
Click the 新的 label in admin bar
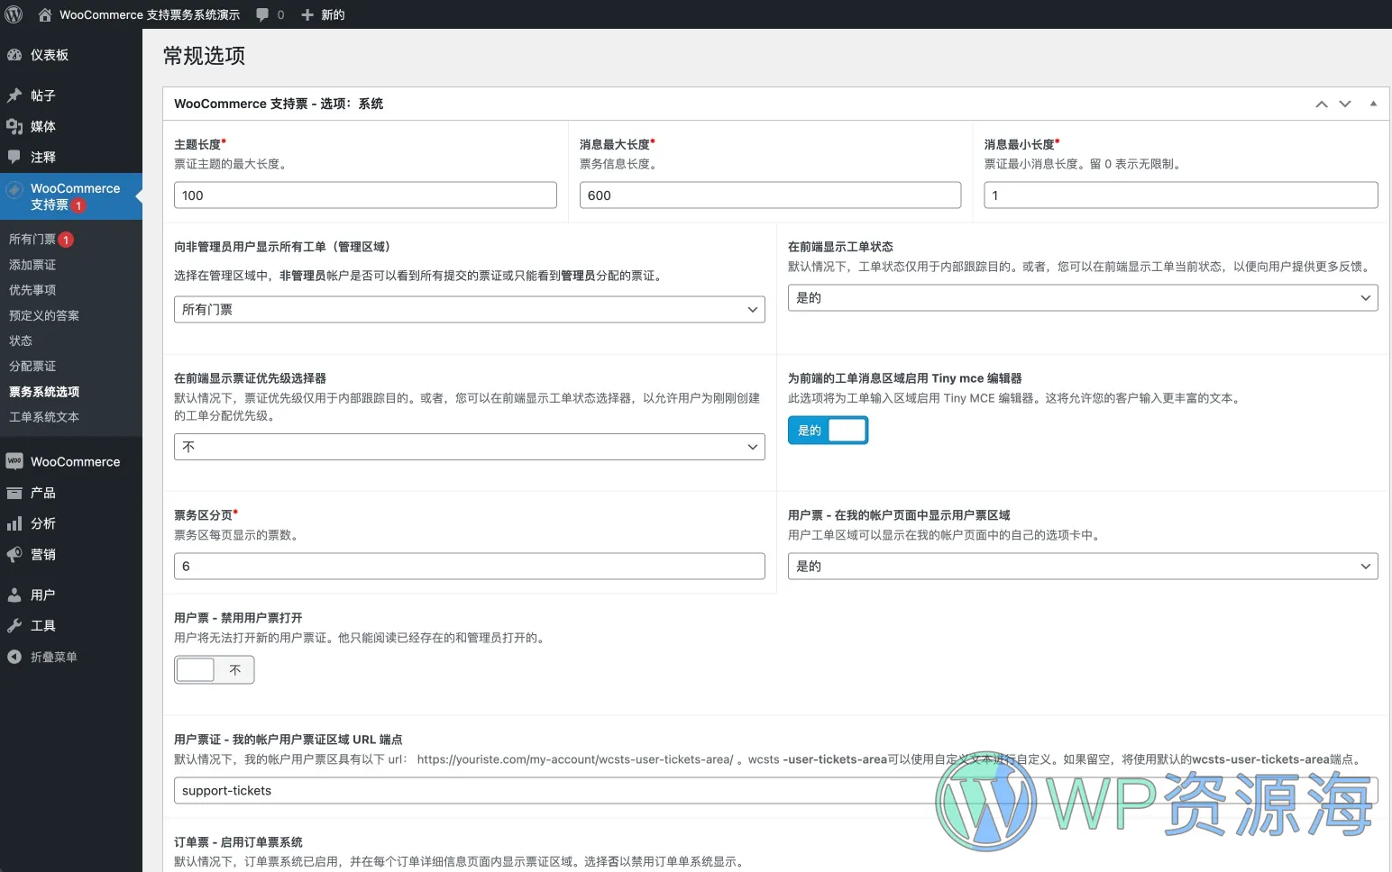click(x=333, y=14)
